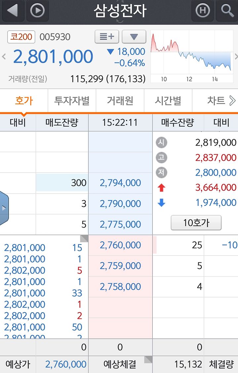The width and height of the screenshot is (238, 373).
Task: Go to next stock with right chevron
Action: tap(236, 56)
